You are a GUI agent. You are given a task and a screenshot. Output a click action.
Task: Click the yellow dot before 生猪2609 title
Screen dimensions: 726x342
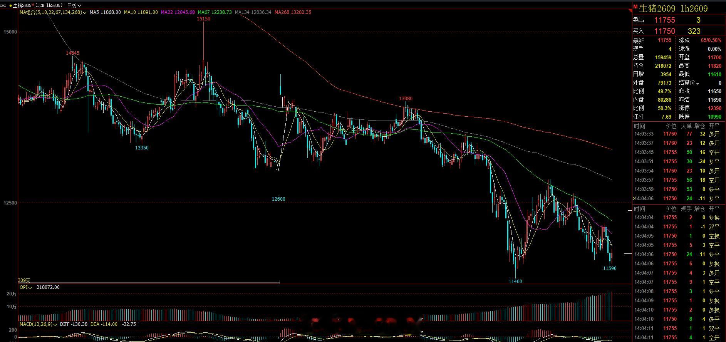(x=10, y=5)
